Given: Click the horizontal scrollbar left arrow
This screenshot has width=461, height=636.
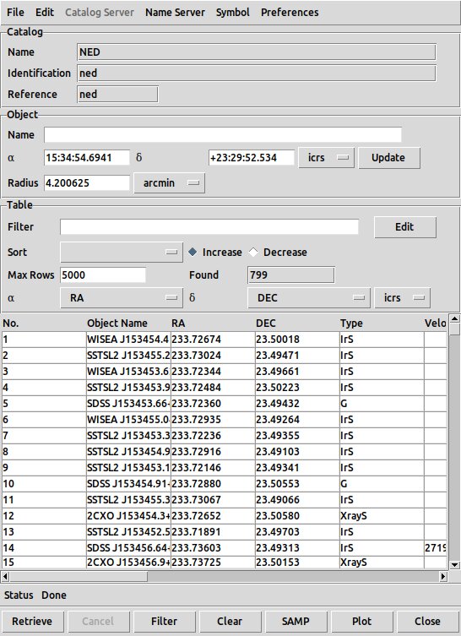Looking at the screenshot, I should (5, 576).
